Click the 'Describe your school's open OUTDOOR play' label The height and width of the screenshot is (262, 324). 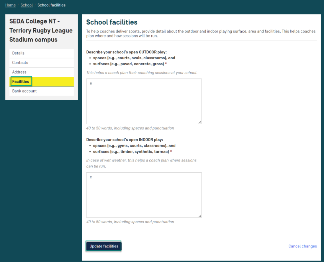[x=127, y=52]
